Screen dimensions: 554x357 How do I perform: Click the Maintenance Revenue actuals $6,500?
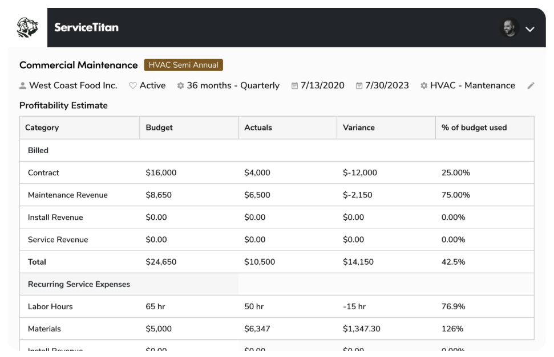point(257,195)
